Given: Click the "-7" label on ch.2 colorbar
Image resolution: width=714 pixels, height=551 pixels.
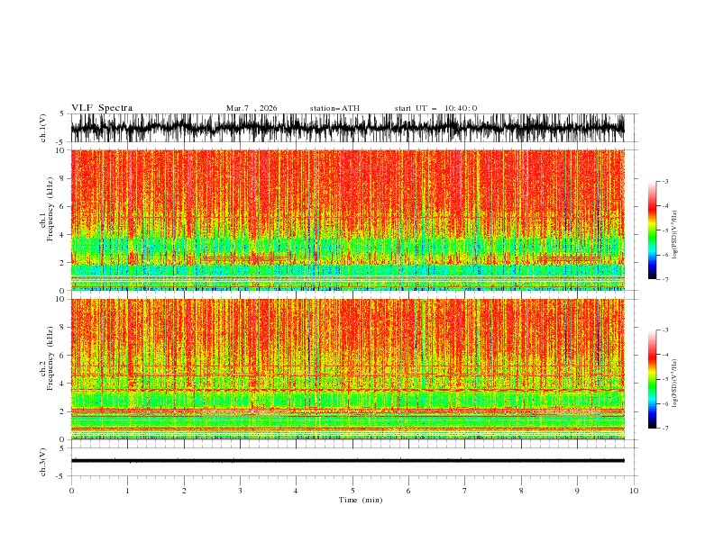Looking at the screenshot, I should (x=664, y=429).
